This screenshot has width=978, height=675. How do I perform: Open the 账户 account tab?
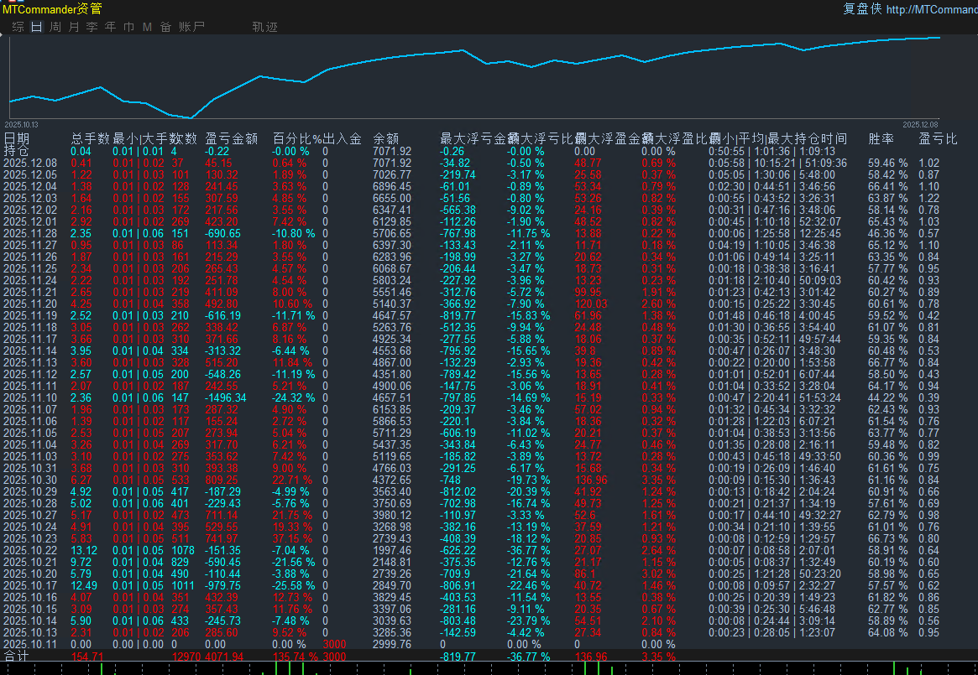[x=191, y=27]
